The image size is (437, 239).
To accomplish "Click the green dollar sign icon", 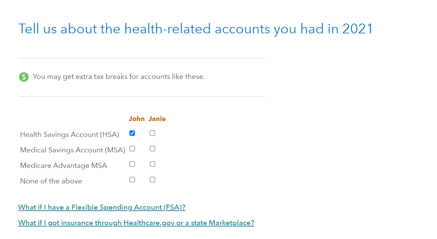I will coord(24,77).
